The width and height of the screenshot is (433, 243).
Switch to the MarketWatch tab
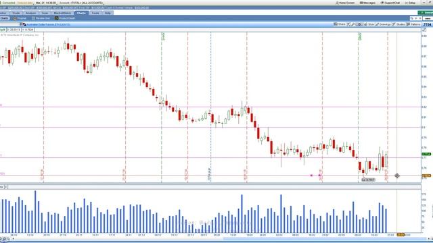[62, 13]
